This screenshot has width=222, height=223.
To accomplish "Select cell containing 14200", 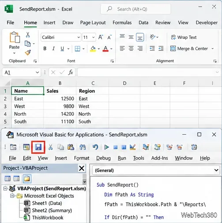I will point(60,114).
